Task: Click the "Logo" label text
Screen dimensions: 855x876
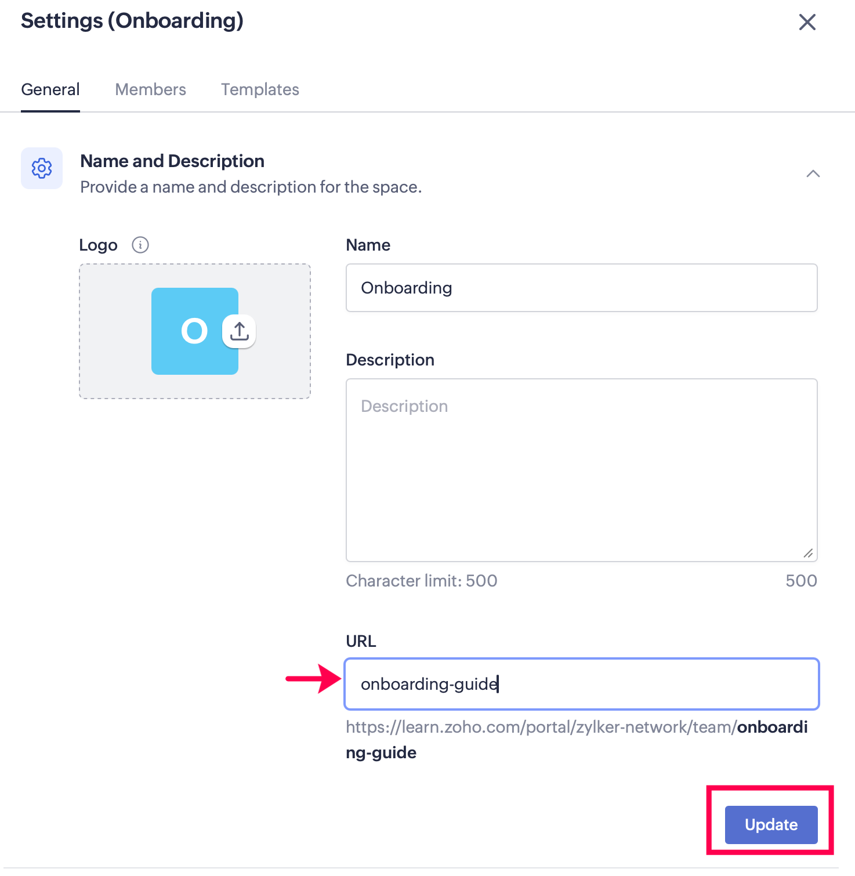Action: (98, 245)
